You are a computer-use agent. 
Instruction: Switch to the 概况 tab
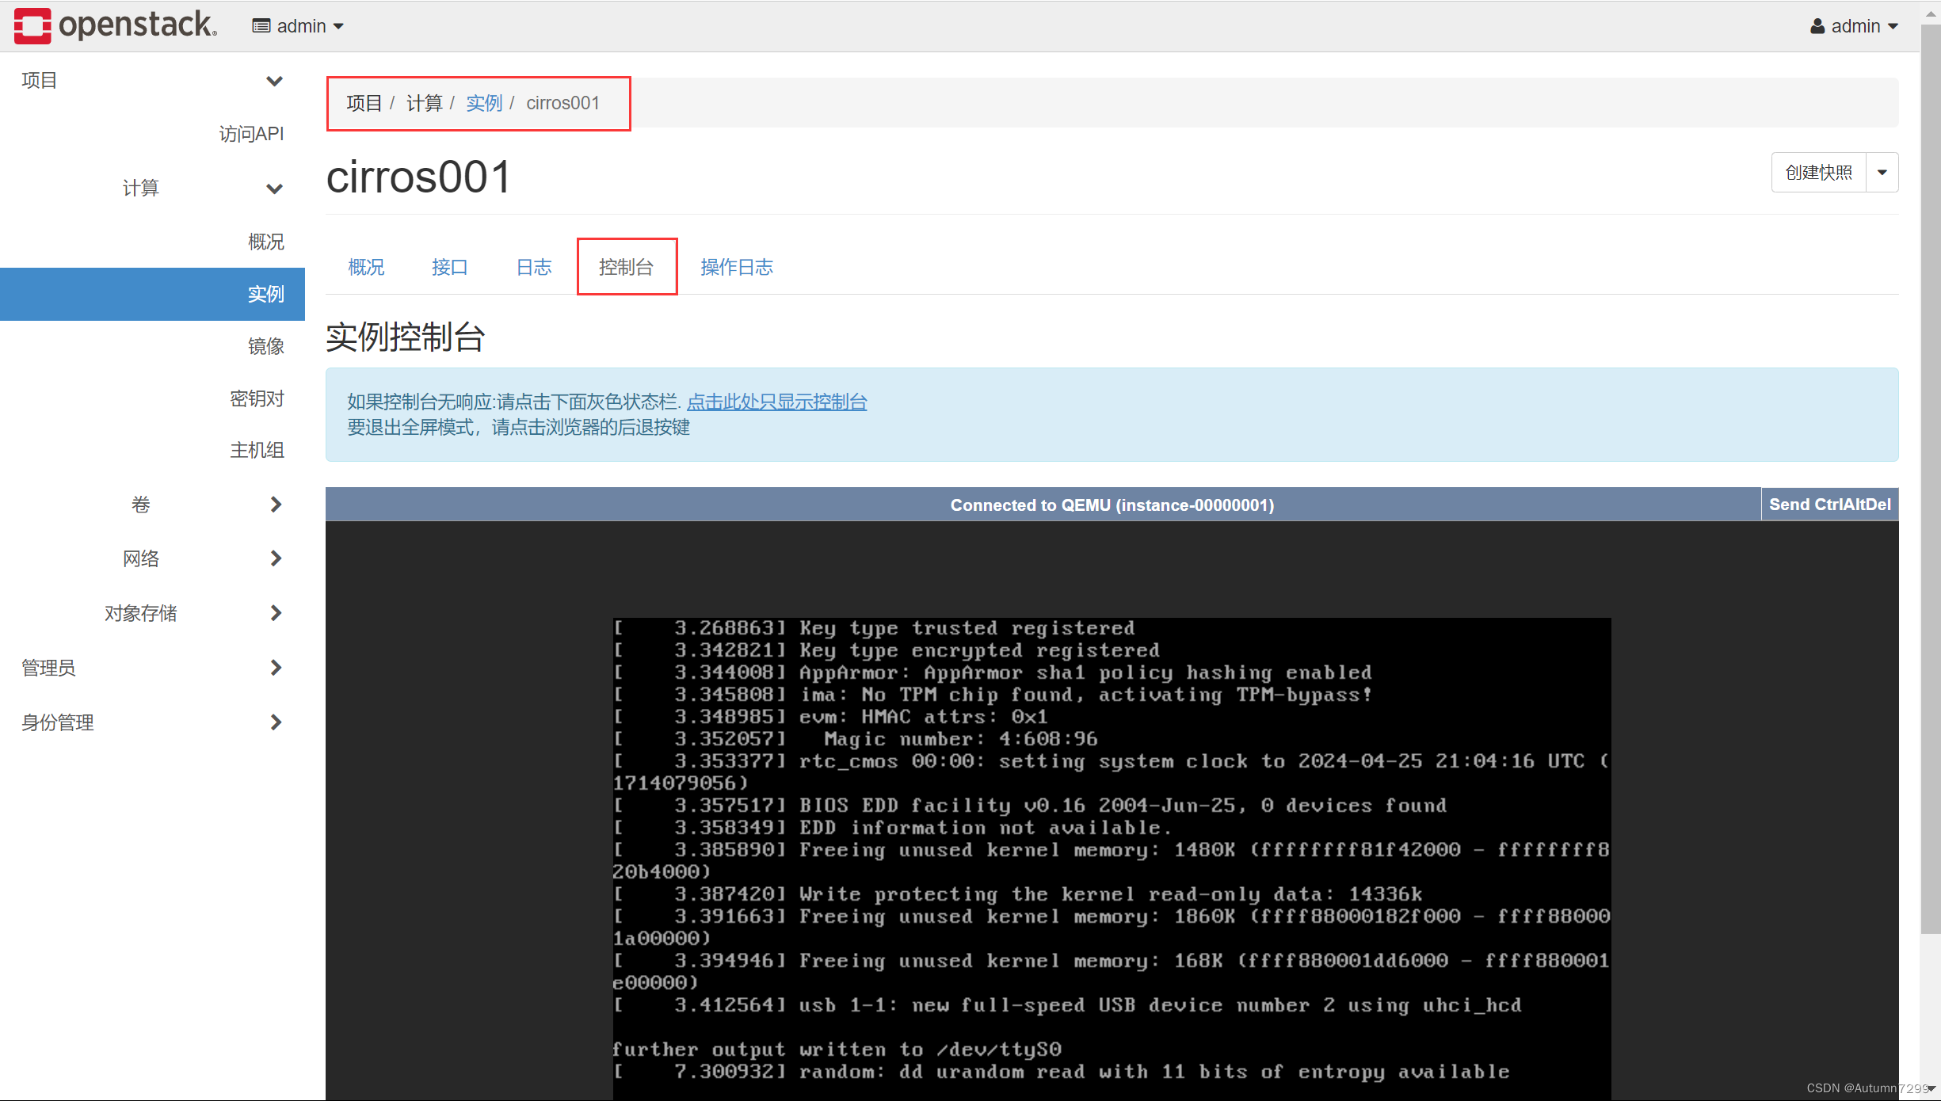click(366, 267)
